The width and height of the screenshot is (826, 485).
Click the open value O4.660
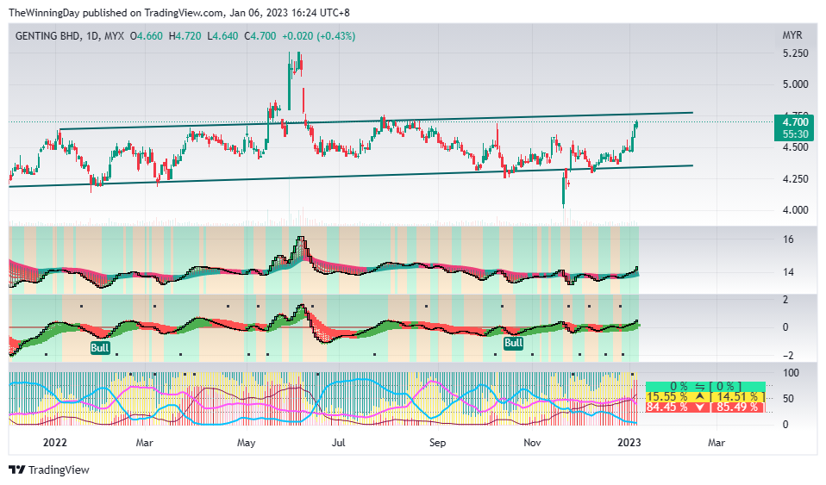tap(147, 36)
